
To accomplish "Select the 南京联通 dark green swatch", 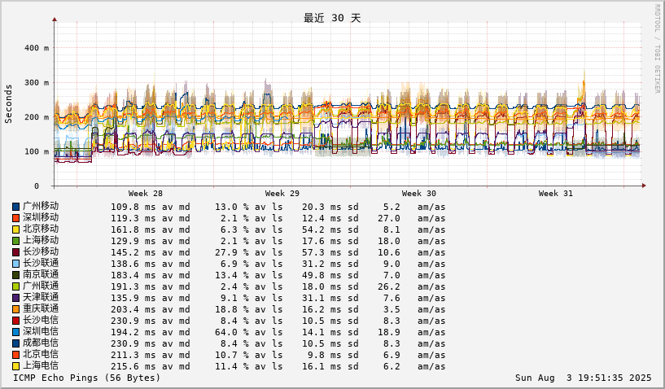I will click(x=15, y=275).
